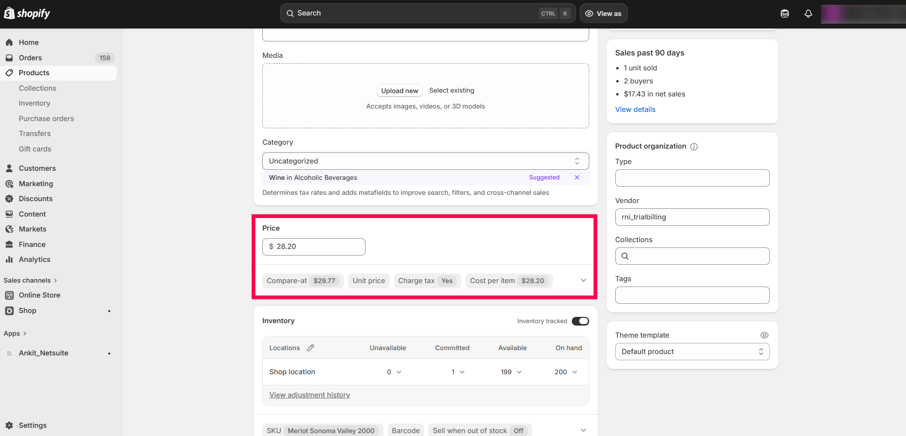906x436 pixels.
Task: Expand the pricing details chevron
Action: pyautogui.click(x=583, y=281)
